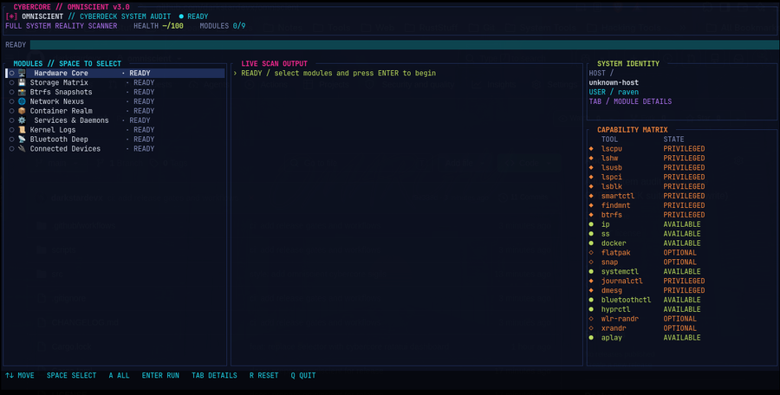Image resolution: width=780 pixels, height=395 pixels.
Task: Click the MODULES // SPACE TO SELECT panel title
Action: coord(67,64)
